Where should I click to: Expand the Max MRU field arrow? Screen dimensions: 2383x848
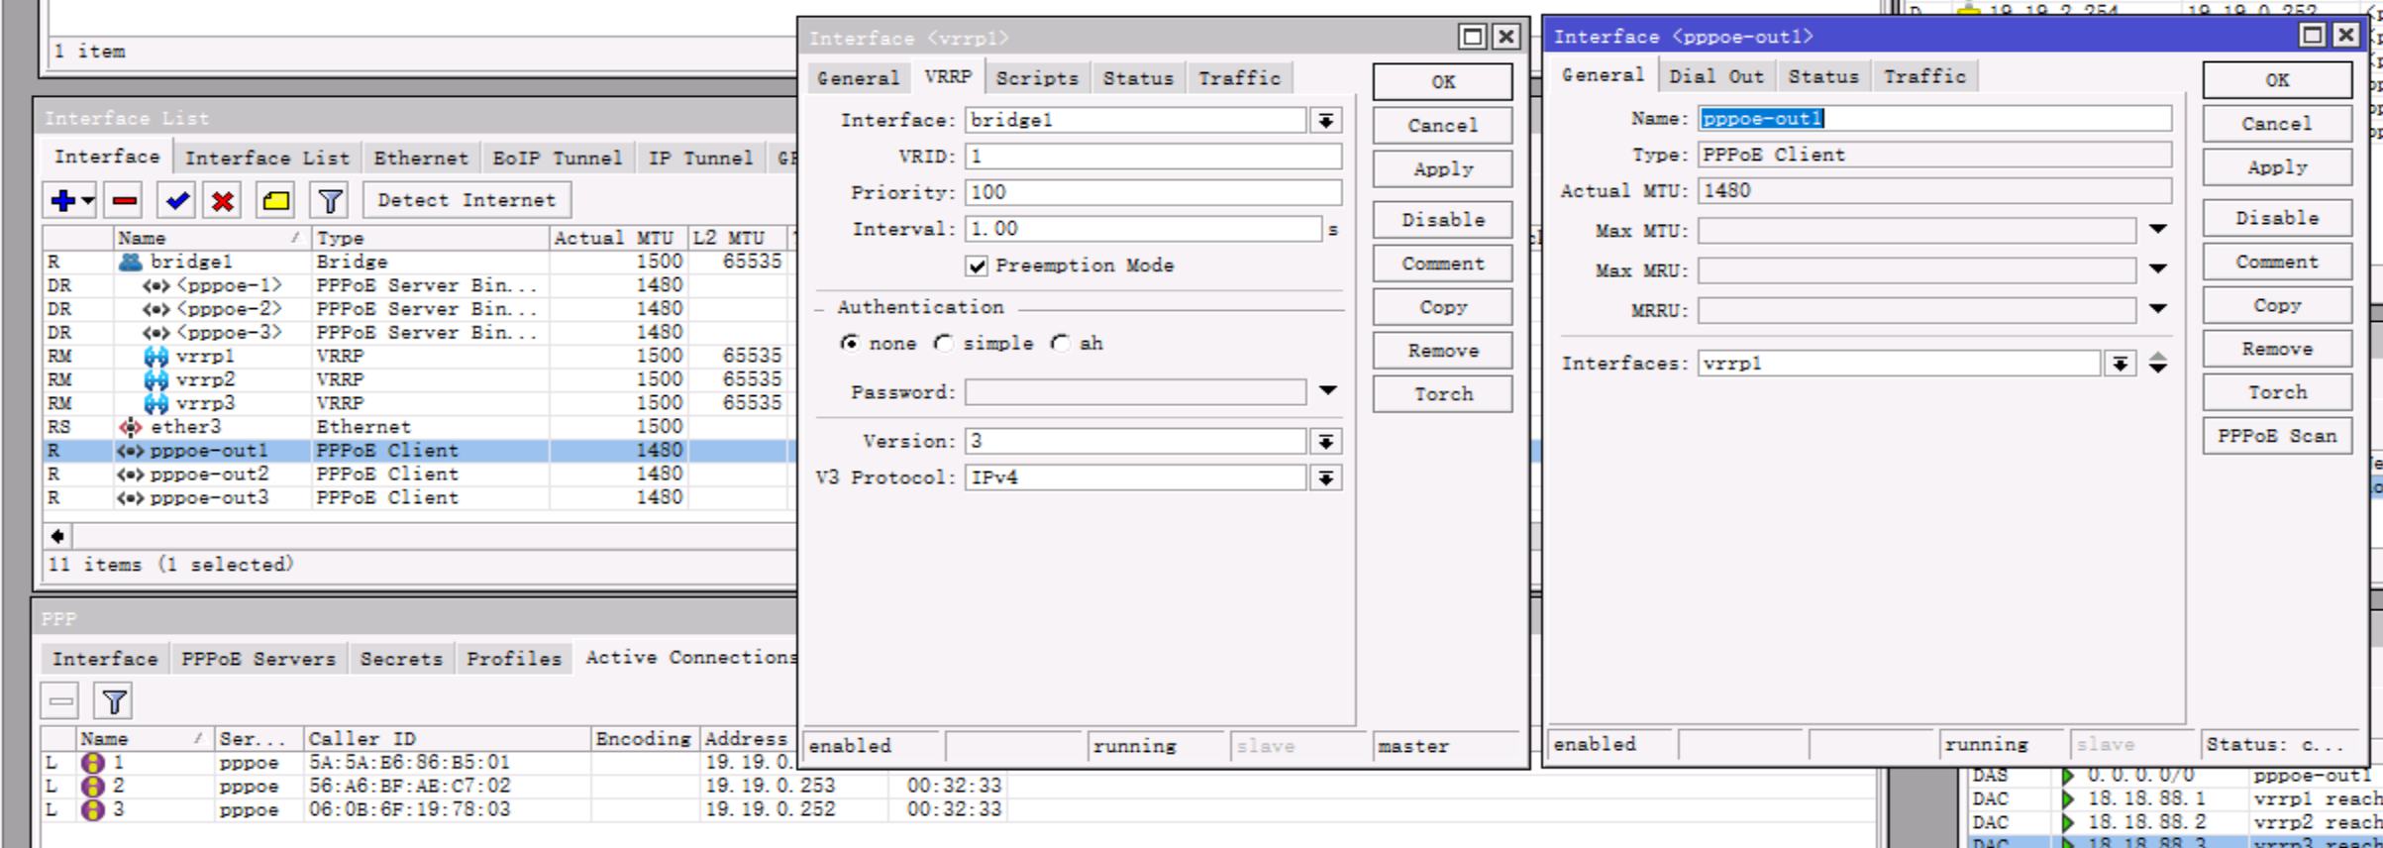coord(2158,269)
